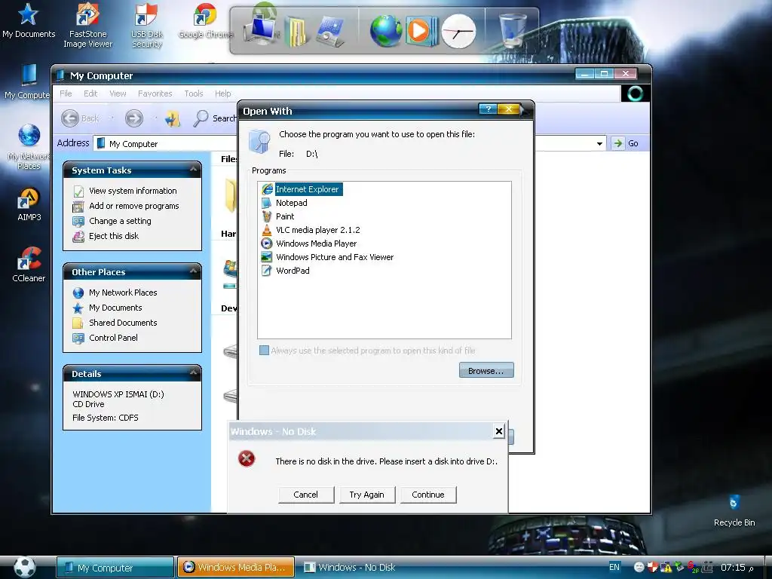Click the computer monitor icon in dock

[x=262, y=29]
